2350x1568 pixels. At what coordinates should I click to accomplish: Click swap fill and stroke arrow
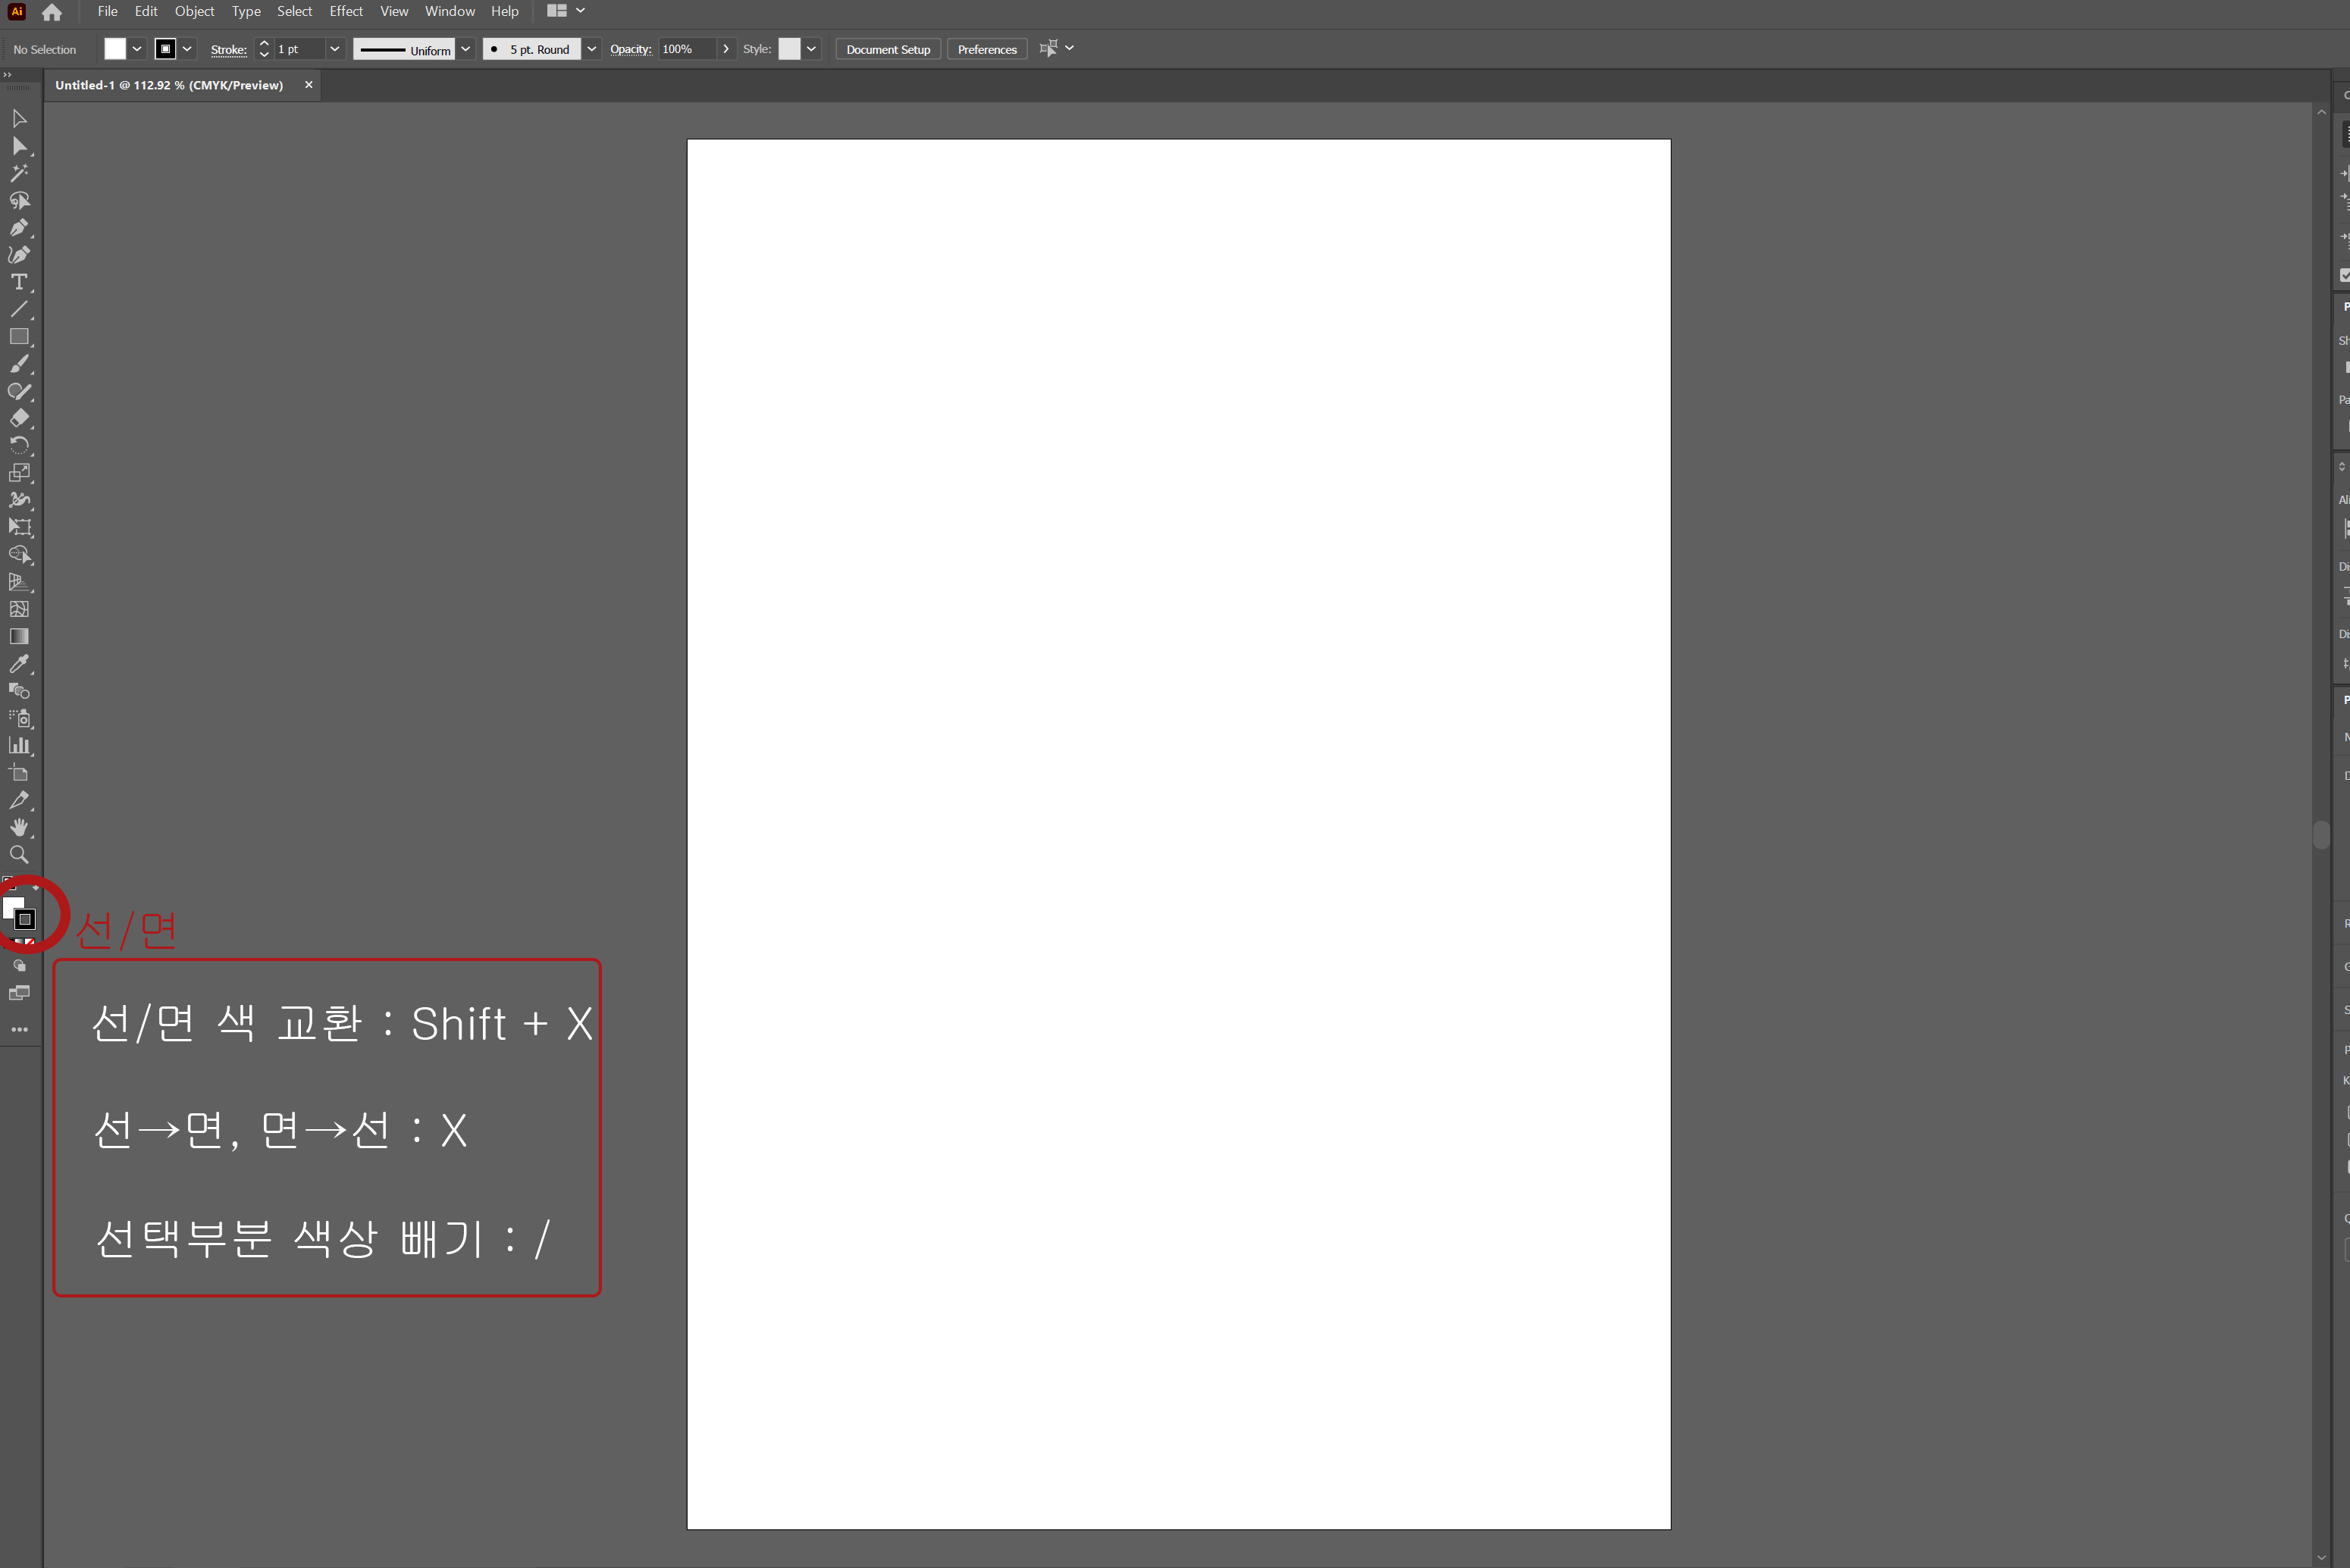click(36, 887)
